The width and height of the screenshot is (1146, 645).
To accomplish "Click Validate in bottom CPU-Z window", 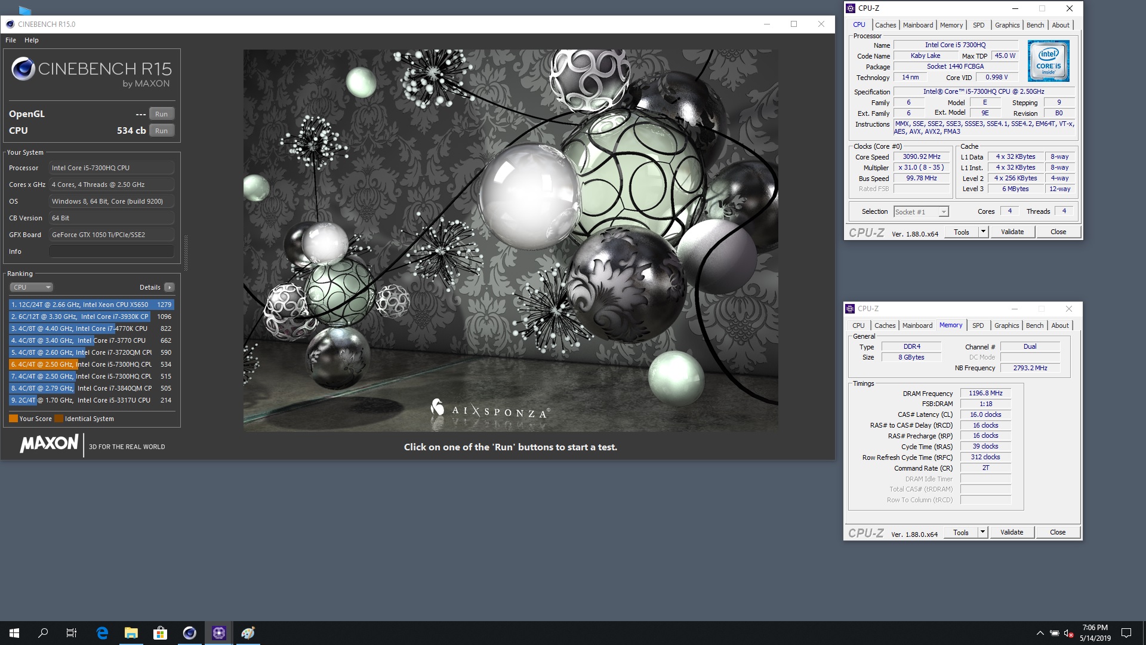I will 1012,533.
